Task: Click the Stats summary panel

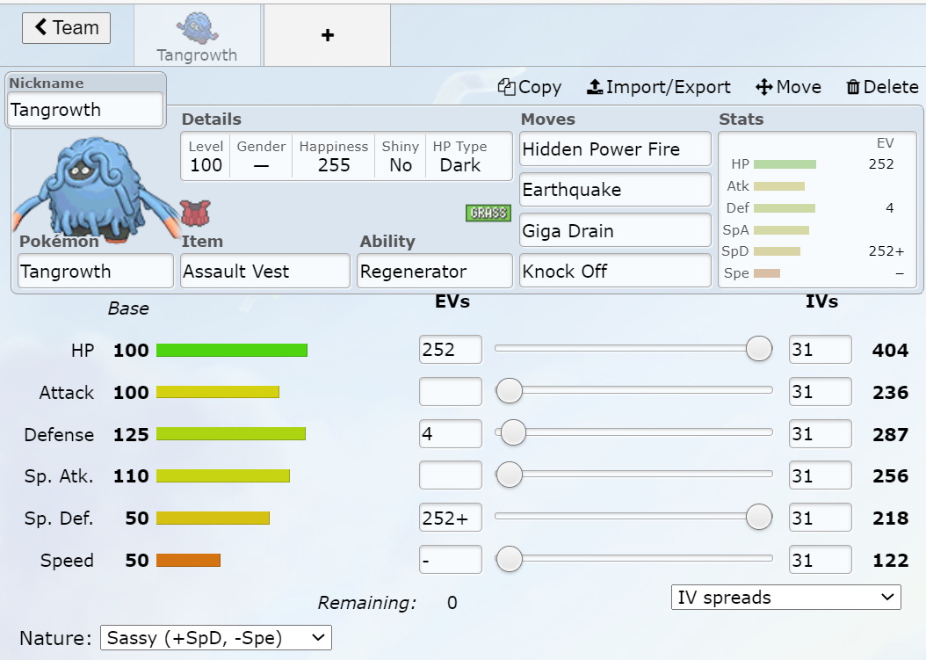Action: [x=817, y=210]
